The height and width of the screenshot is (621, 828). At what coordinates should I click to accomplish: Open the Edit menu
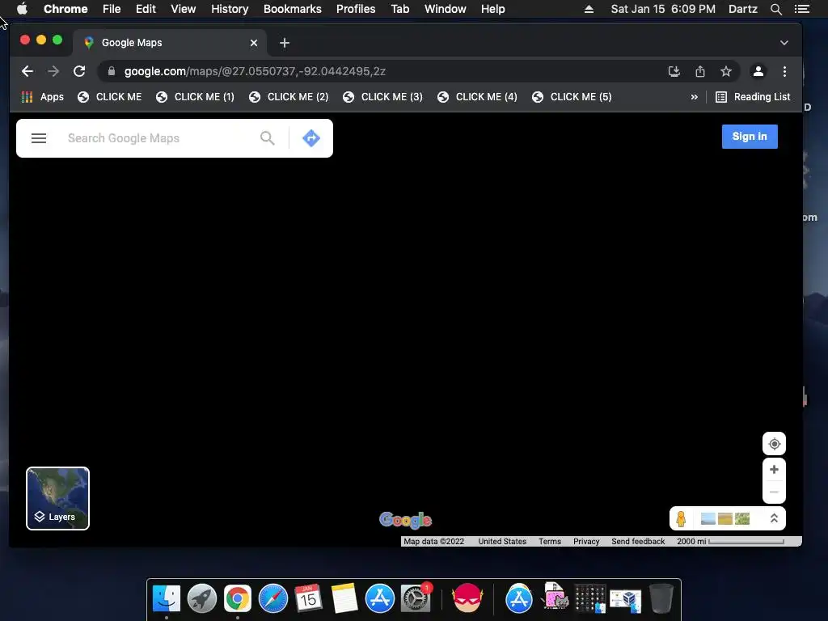146,9
